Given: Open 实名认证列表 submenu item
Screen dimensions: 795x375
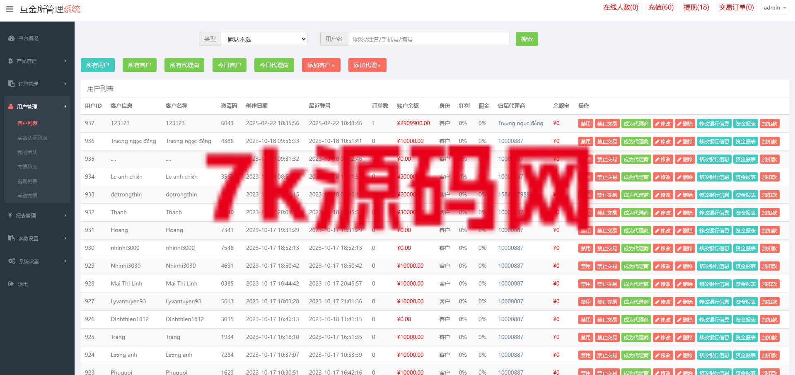Looking at the screenshot, I should (32, 138).
